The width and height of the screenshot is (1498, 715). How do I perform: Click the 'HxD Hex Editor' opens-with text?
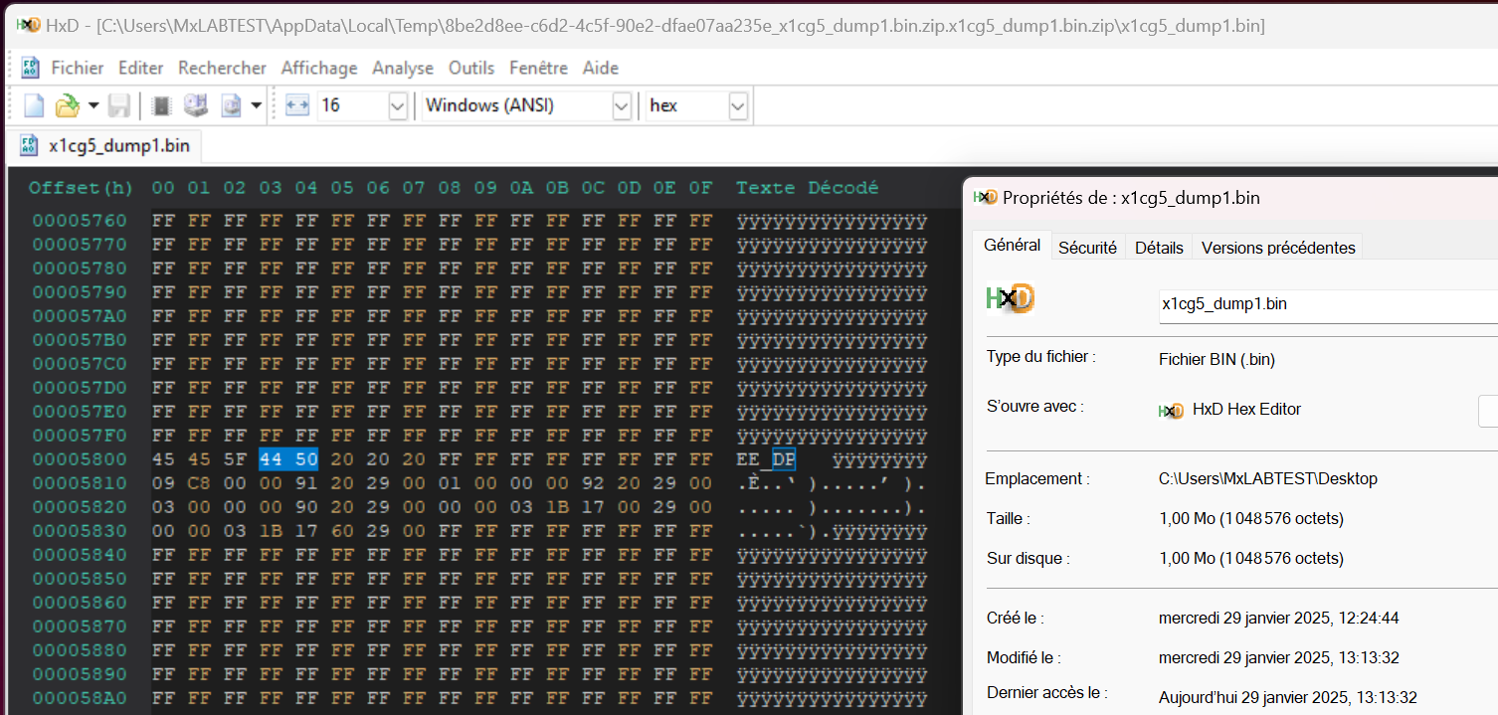1246,410
